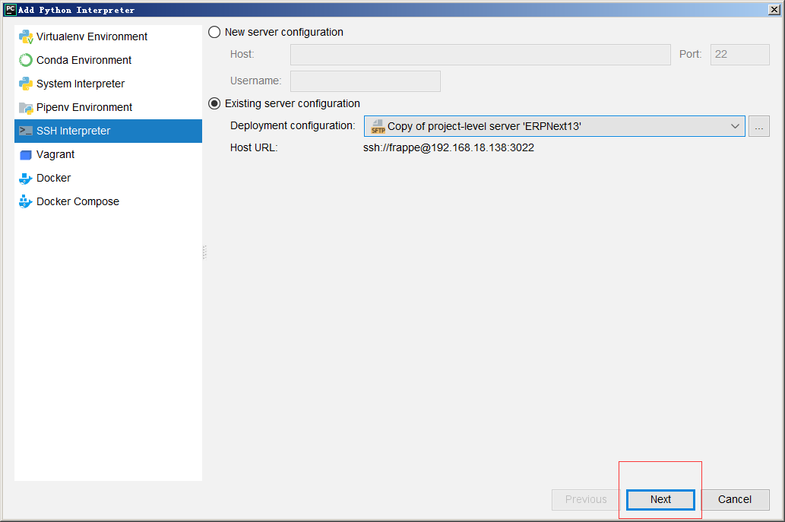The height and width of the screenshot is (522, 785).
Task: Click the splitter handle beside the list
Action: (204, 252)
